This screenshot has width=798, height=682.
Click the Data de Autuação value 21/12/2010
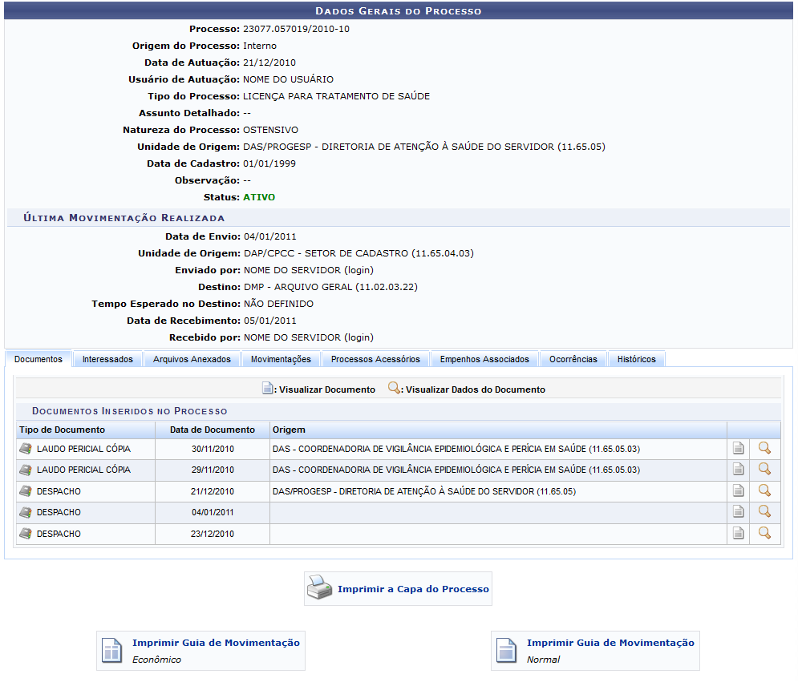pos(269,63)
